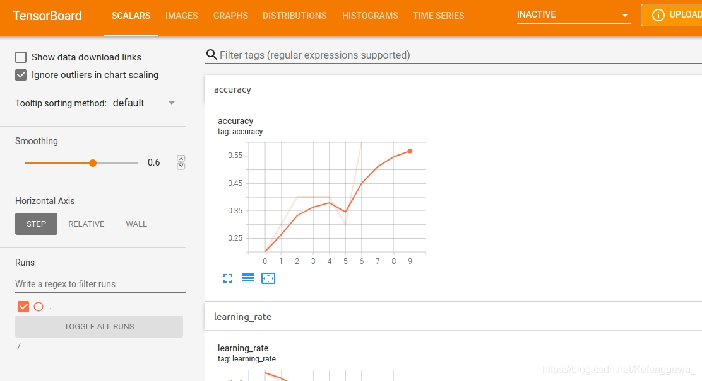This screenshot has width=702, height=381.
Task: Click the './' log directory text
Action: (x=18, y=346)
